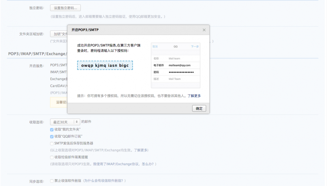Click the 同步选项 label
This screenshot has width=327, height=186.
(x=37, y=181)
